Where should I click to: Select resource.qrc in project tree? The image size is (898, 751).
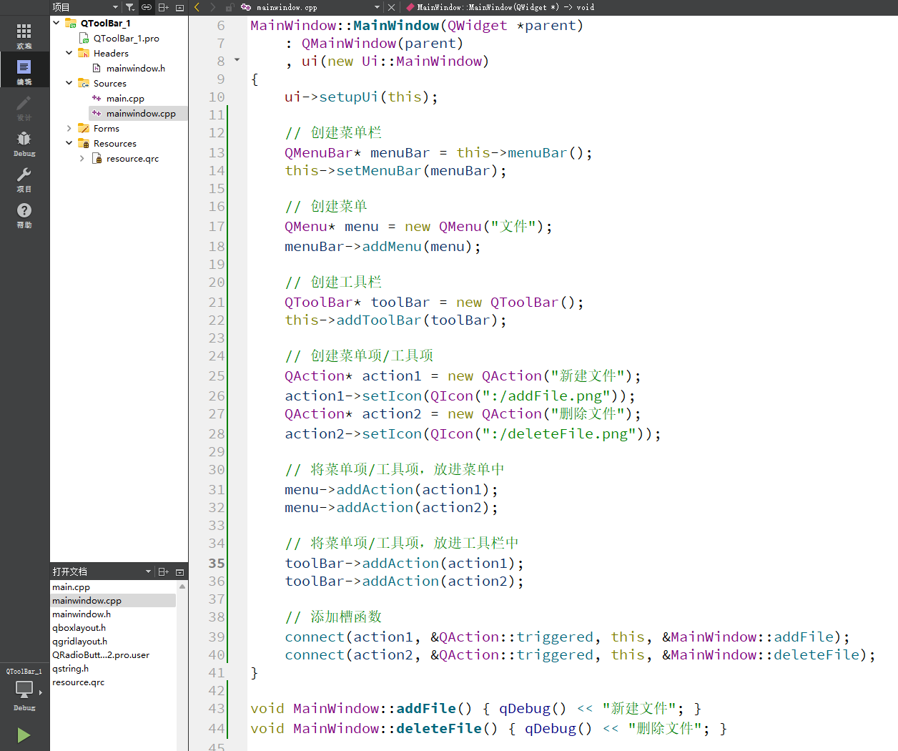point(132,158)
